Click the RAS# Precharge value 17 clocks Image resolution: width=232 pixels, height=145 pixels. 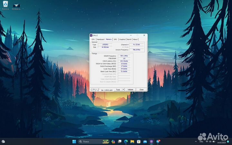click(124, 66)
